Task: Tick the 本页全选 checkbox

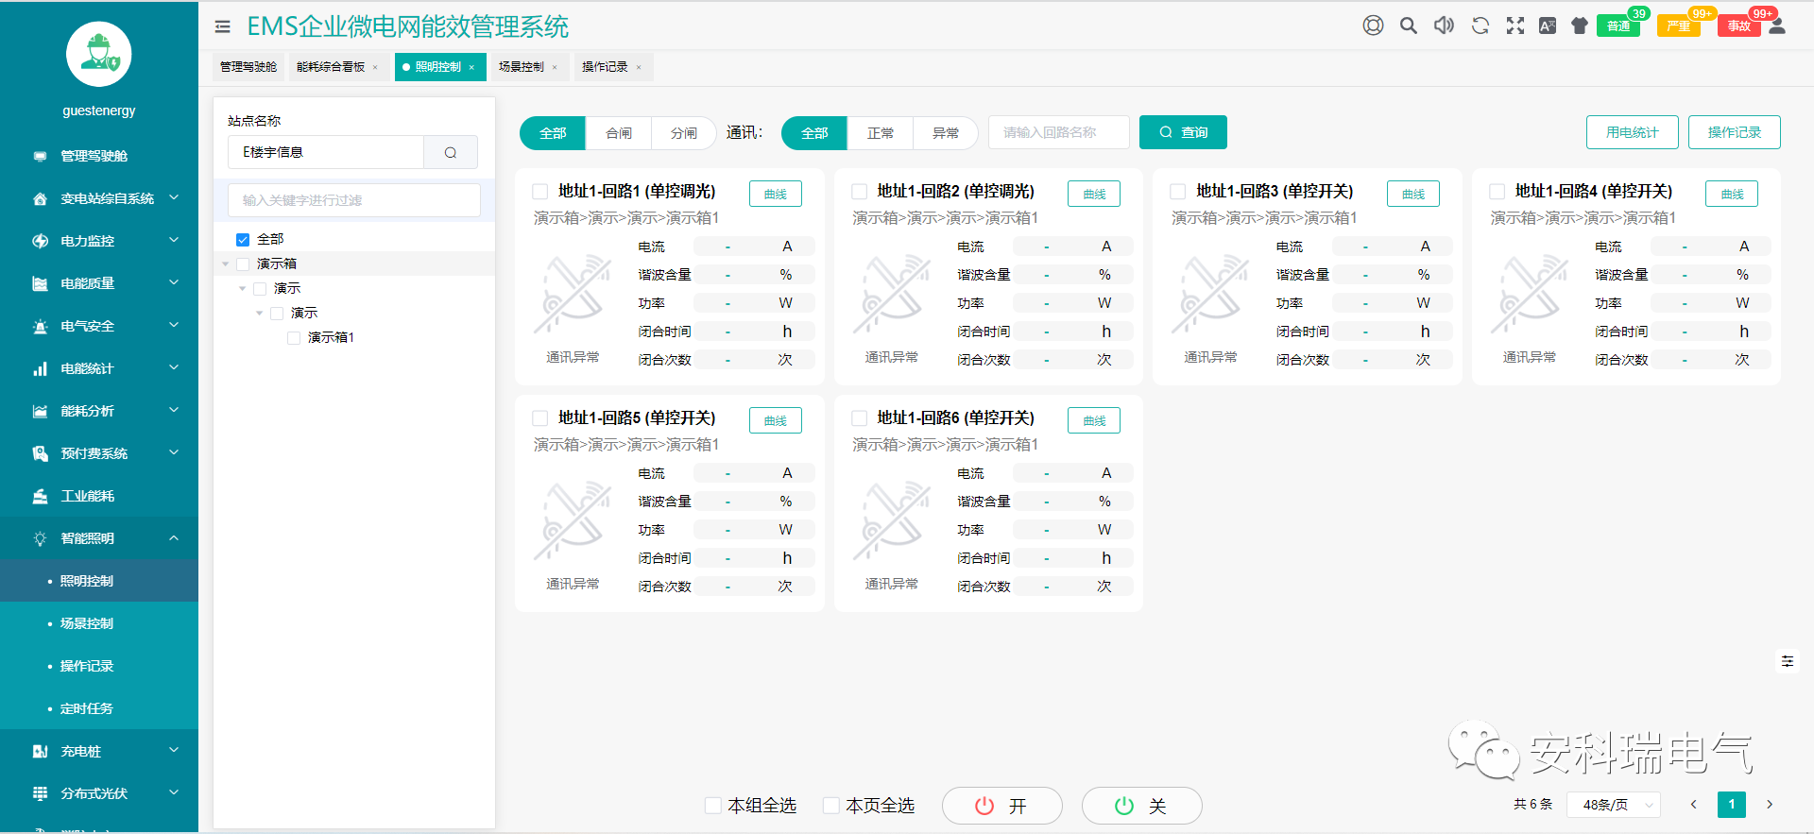Action: pos(831,806)
